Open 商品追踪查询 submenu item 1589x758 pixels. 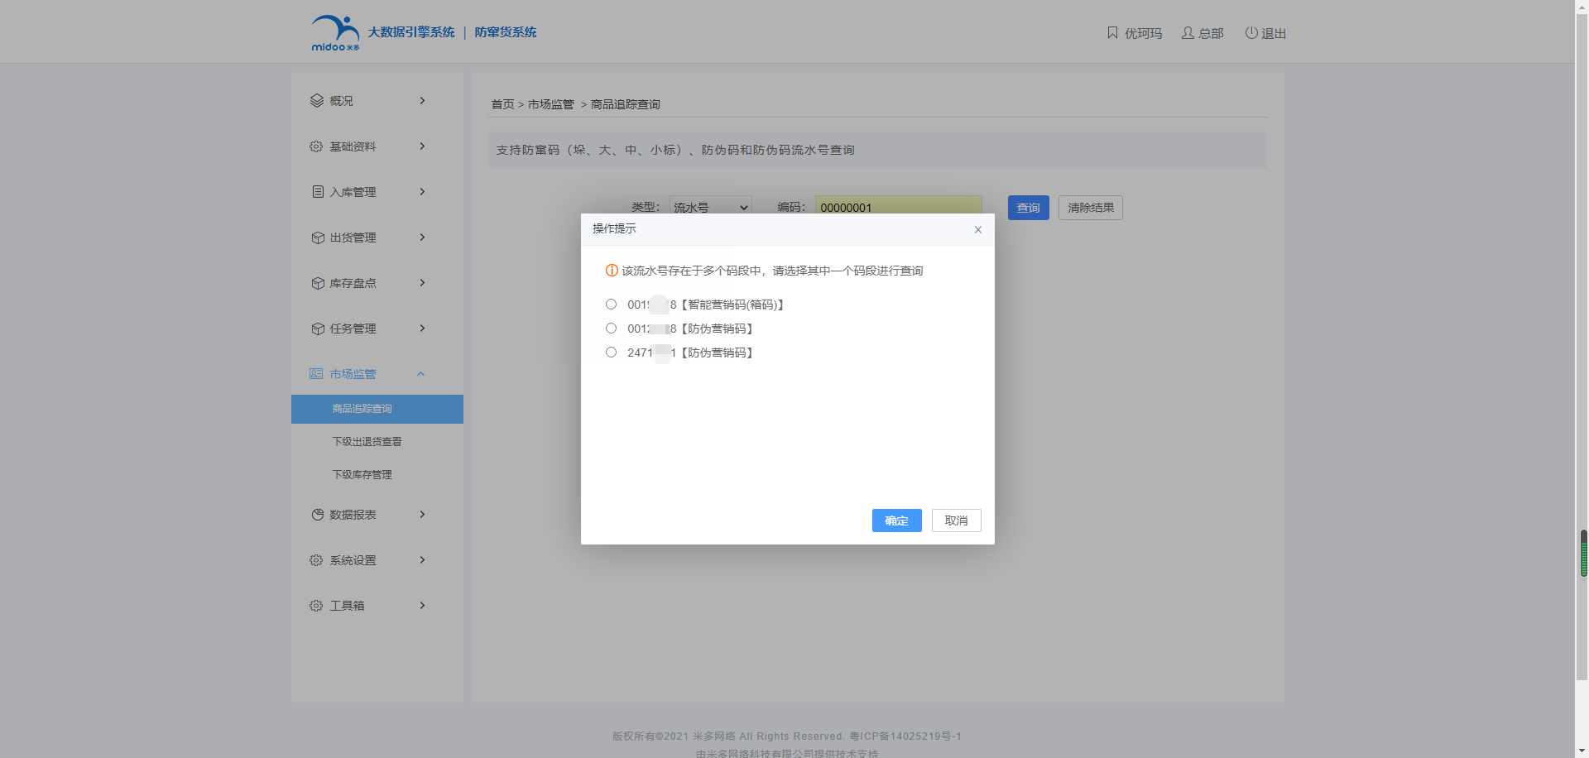[x=377, y=409]
